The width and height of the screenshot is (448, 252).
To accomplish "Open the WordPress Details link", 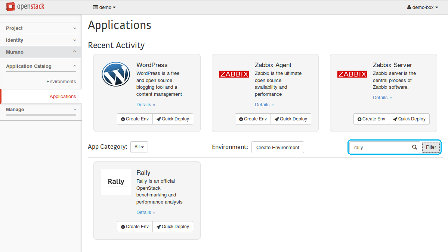I will tap(146, 105).
